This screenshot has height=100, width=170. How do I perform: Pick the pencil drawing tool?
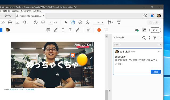coord(78,30)
